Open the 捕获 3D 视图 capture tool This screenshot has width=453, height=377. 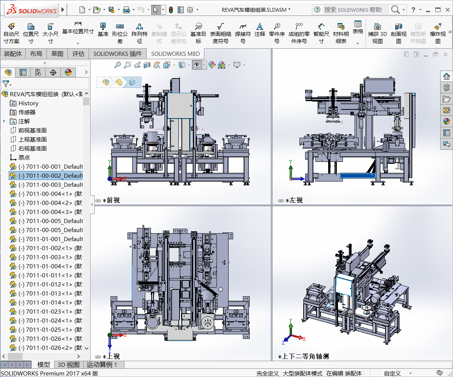[x=377, y=33]
